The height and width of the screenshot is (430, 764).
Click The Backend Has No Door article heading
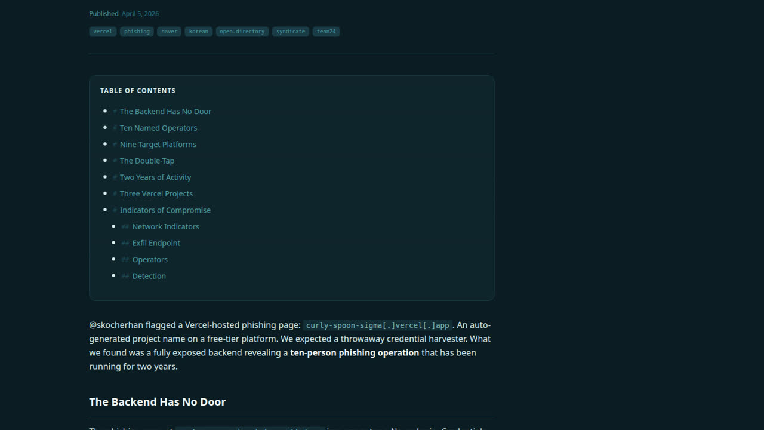tap(158, 402)
